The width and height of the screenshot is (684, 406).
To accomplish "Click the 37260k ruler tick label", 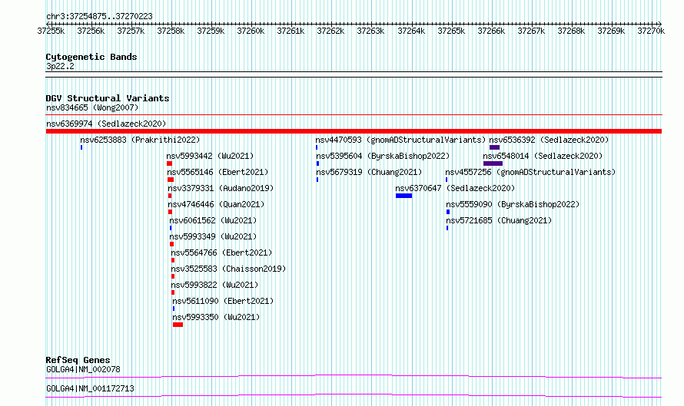I will point(251,31).
